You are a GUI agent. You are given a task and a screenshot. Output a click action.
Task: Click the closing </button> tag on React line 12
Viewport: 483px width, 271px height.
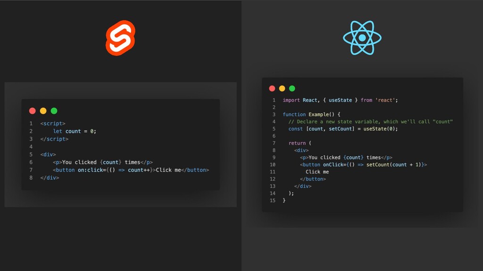tap(313, 179)
